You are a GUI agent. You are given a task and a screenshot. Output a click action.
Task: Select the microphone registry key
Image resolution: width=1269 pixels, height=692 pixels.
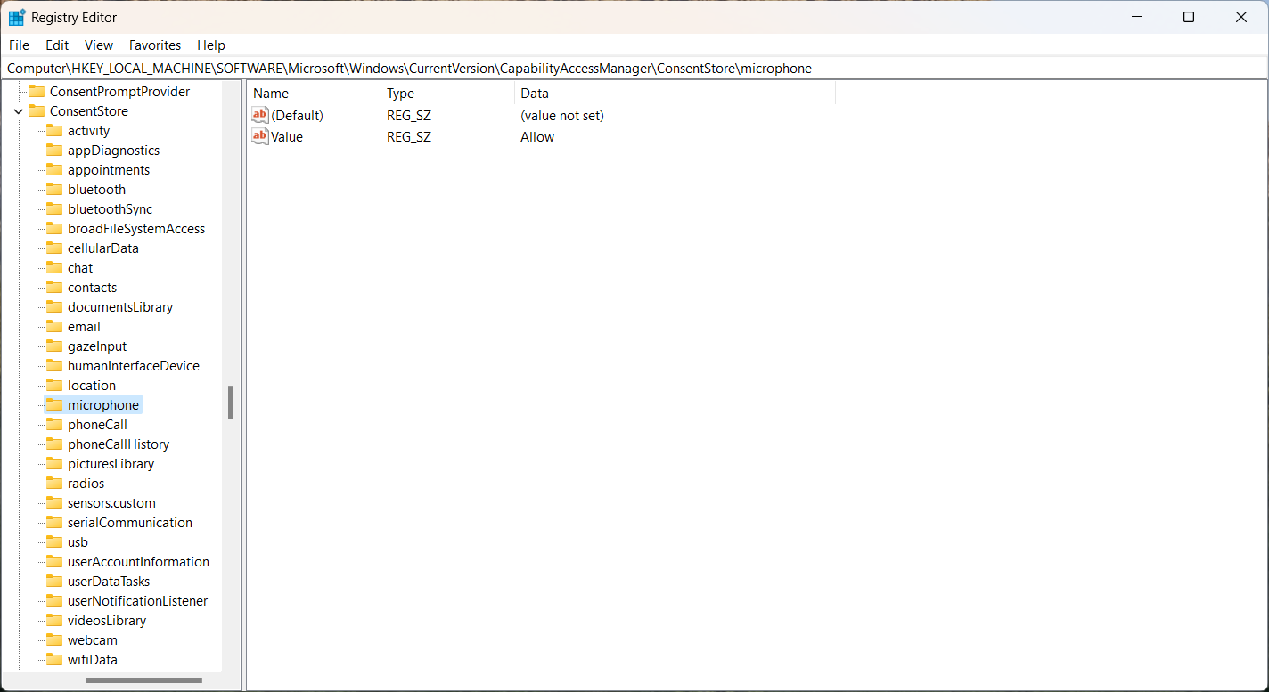(104, 404)
